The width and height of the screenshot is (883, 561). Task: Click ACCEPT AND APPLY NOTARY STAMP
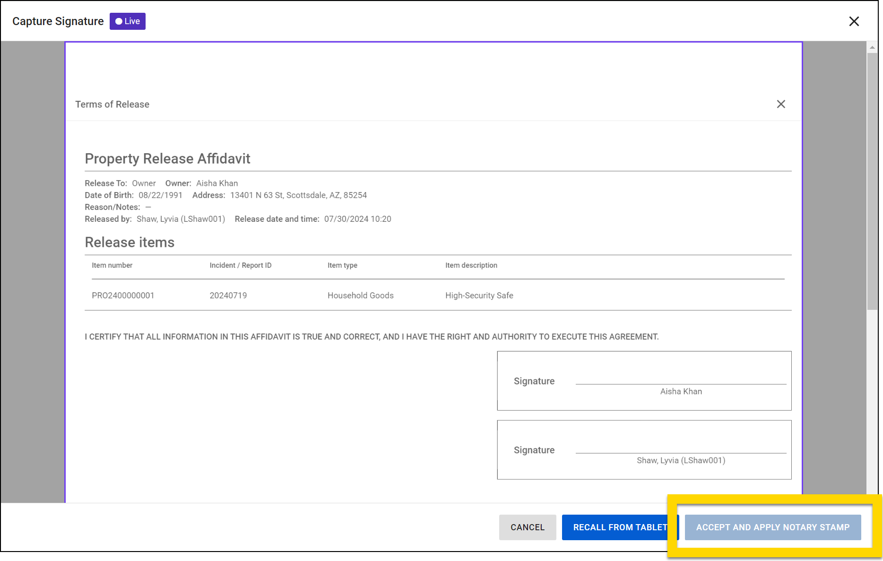(773, 527)
